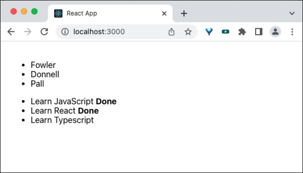Bookmark this tab with star icon
303x173 pixels.
click(188, 32)
